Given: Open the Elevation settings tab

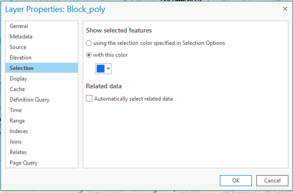Looking at the screenshot, I should pos(21,58).
